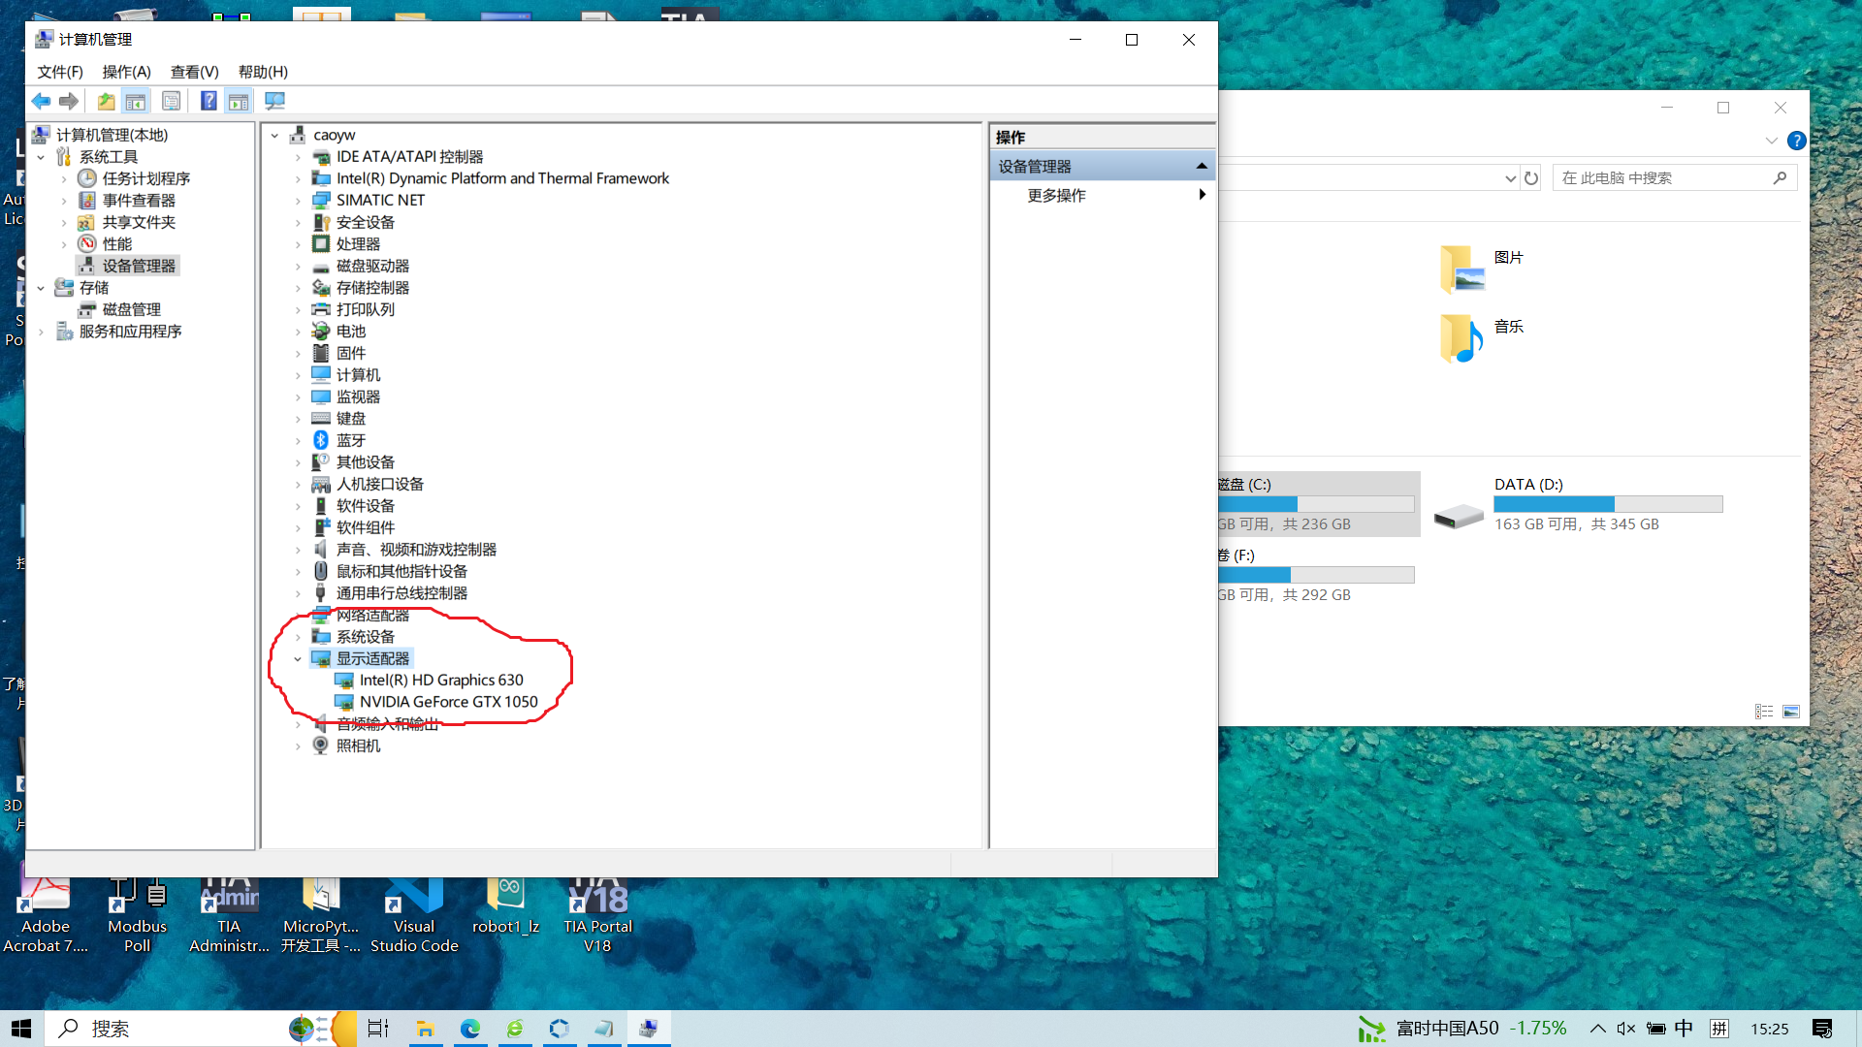
Task: Open the 操作(A) menu
Action: click(x=126, y=72)
